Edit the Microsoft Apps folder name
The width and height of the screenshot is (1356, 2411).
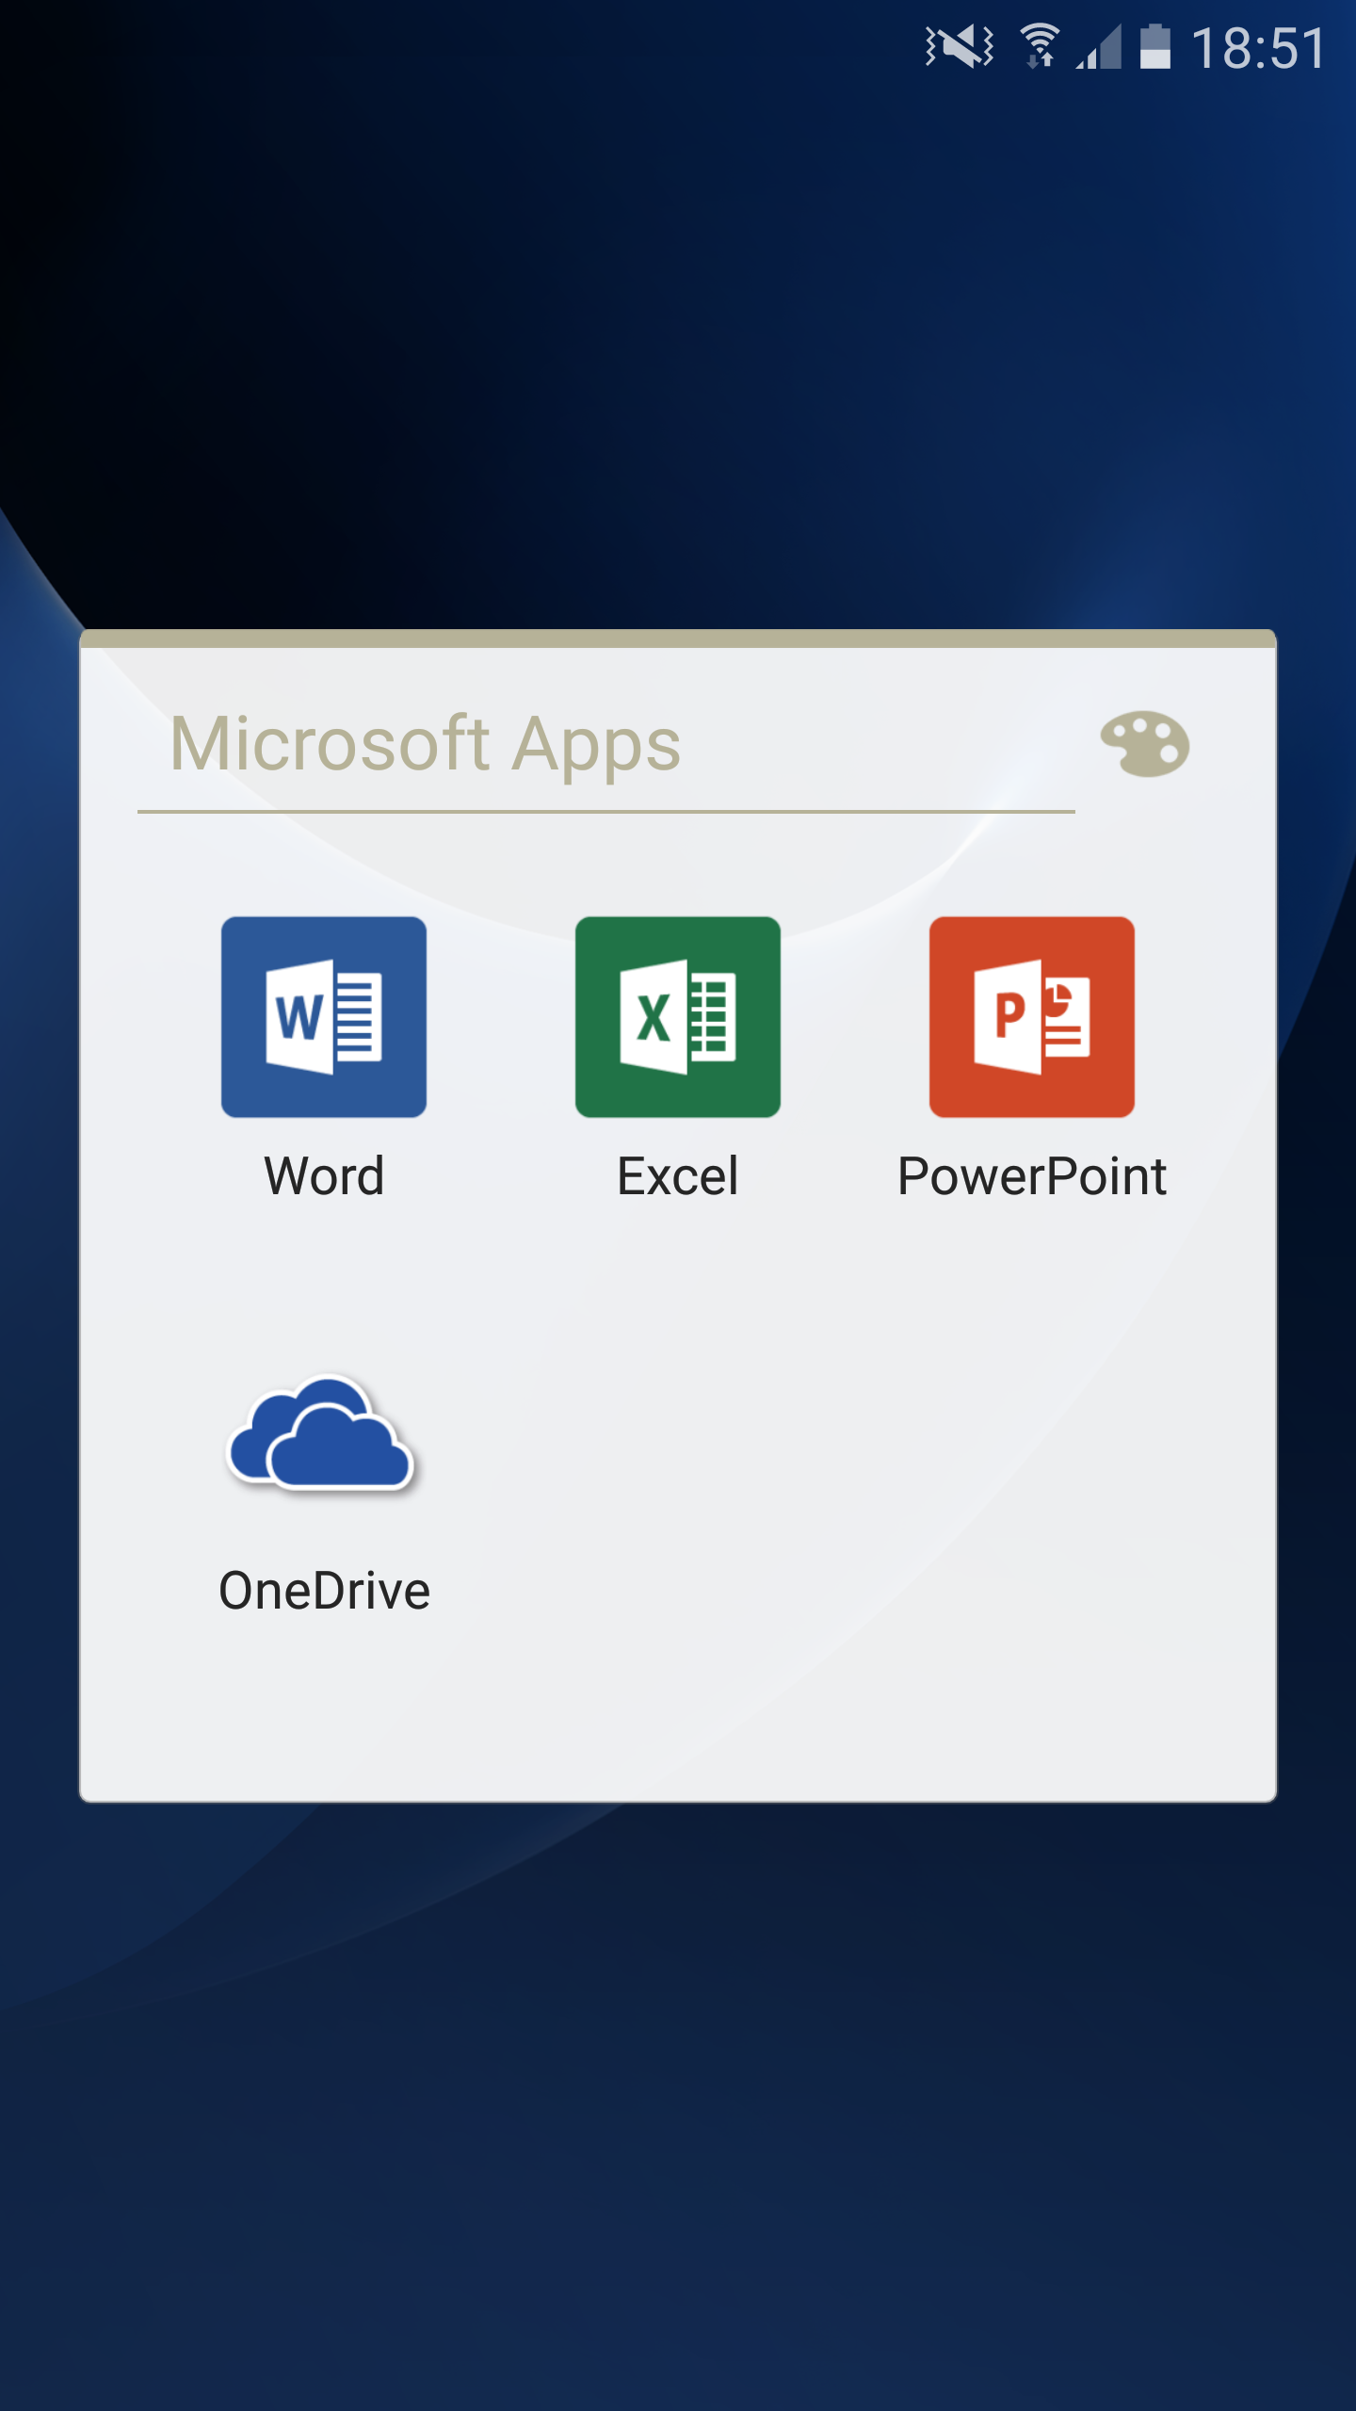[424, 744]
